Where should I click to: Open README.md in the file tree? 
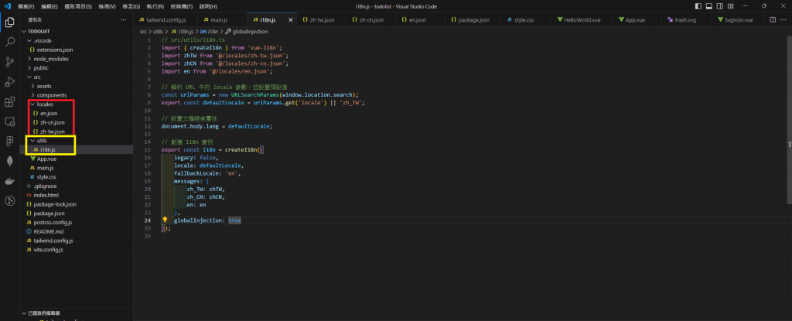pos(77,231)
